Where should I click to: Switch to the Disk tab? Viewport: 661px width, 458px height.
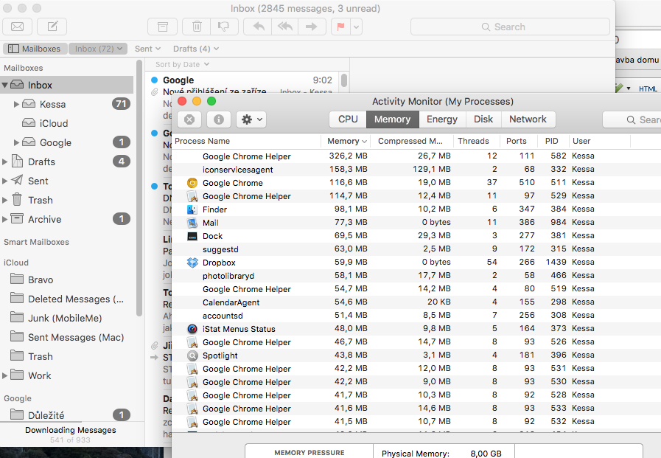pyautogui.click(x=483, y=119)
